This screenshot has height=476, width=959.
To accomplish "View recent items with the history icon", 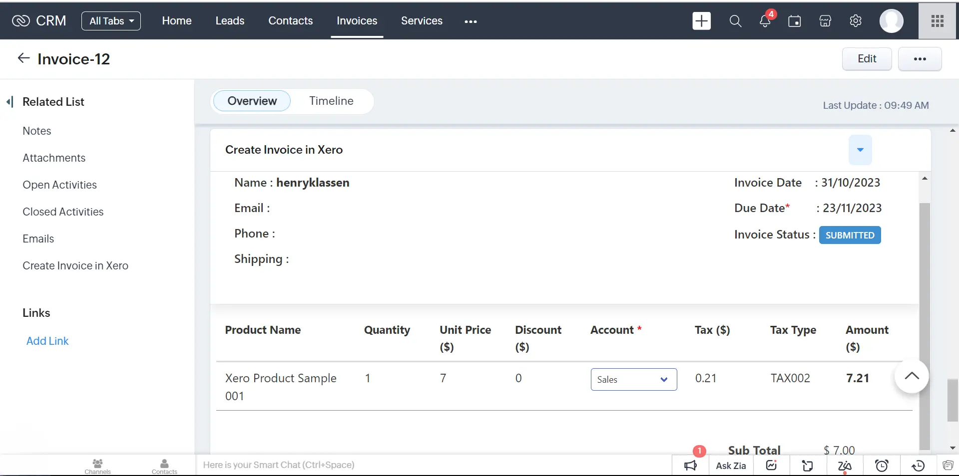I will (918, 466).
